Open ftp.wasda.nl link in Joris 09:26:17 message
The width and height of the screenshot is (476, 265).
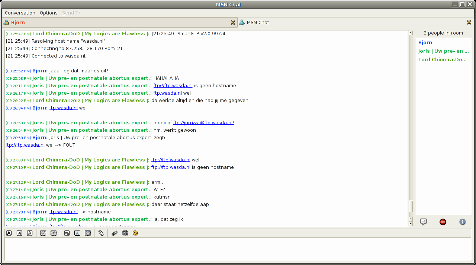(168, 93)
